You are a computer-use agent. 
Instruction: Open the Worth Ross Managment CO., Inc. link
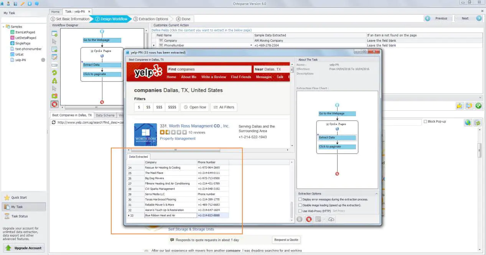coord(199,126)
